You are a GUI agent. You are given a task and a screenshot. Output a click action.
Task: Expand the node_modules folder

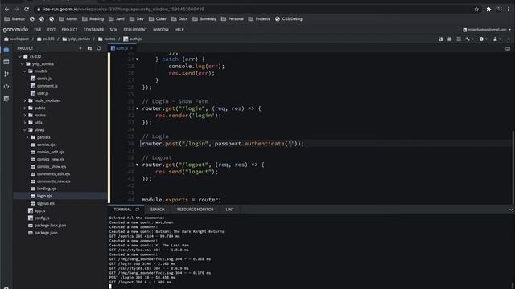[25, 100]
